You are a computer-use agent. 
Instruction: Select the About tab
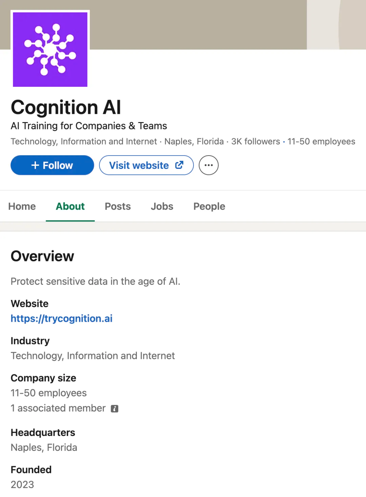click(70, 206)
